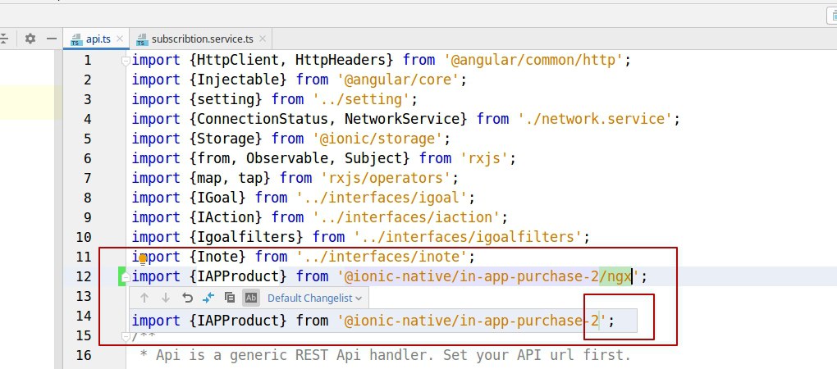Click 'rxjs' string on line 6
This screenshot has width=837, height=369.
click(485, 158)
